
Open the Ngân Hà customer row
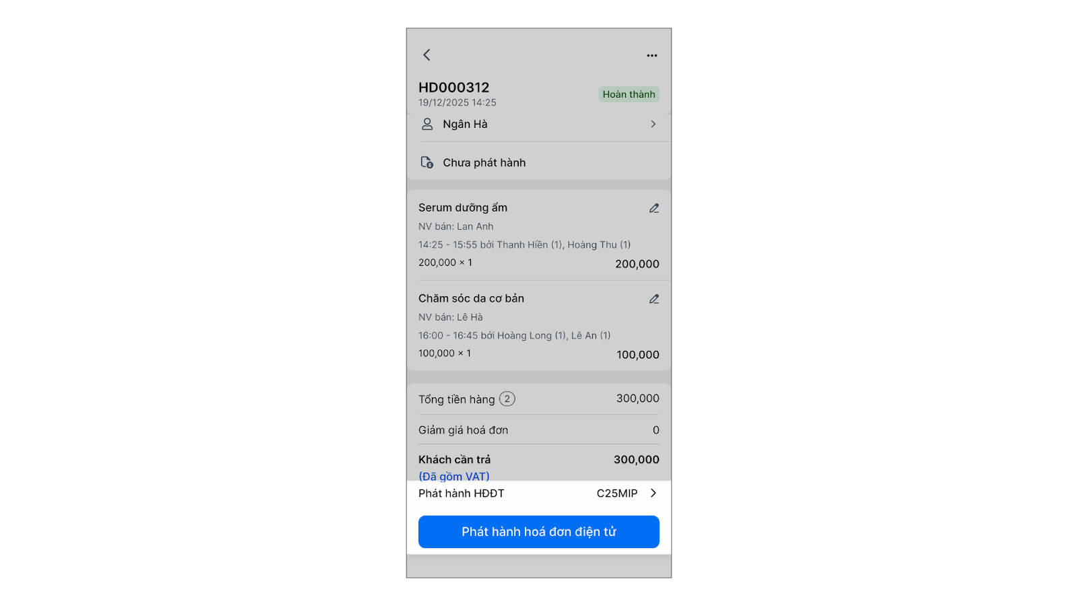coord(539,124)
